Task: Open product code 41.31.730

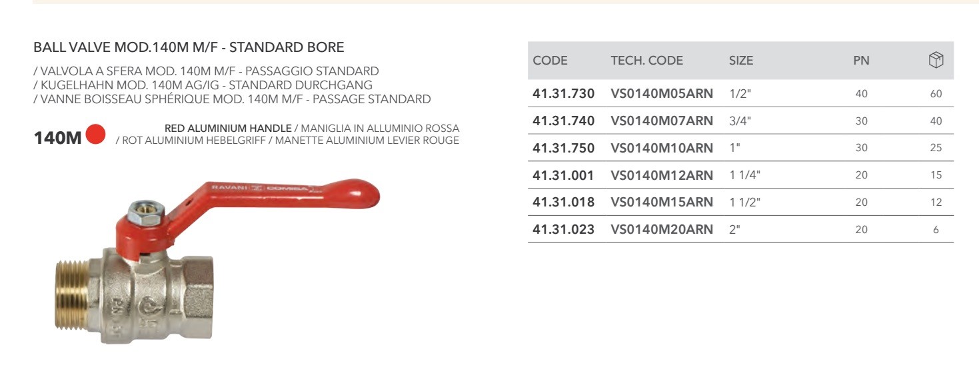Action: [x=563, y=94]
